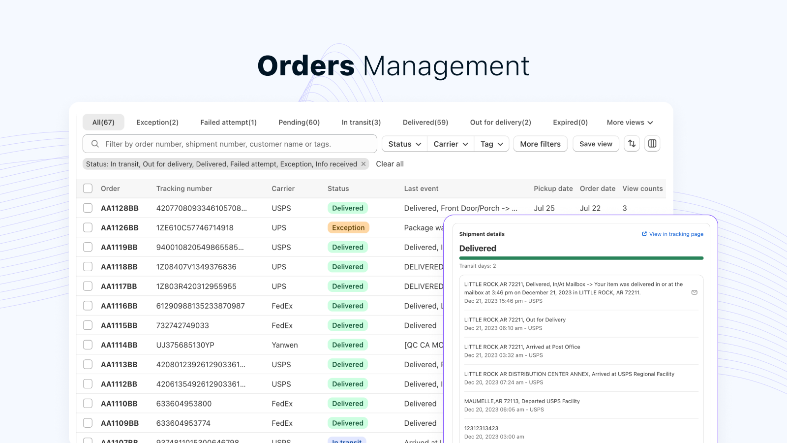Open column settings via the columns icon
The width and height of the screenshot is (787, 443).
(652, 144)
